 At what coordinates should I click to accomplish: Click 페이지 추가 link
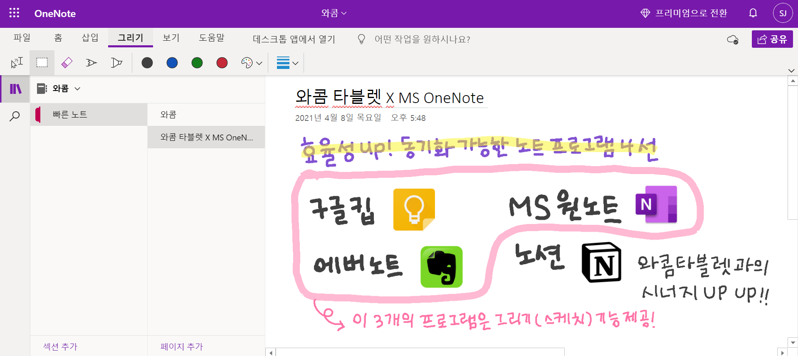point(182,346)
